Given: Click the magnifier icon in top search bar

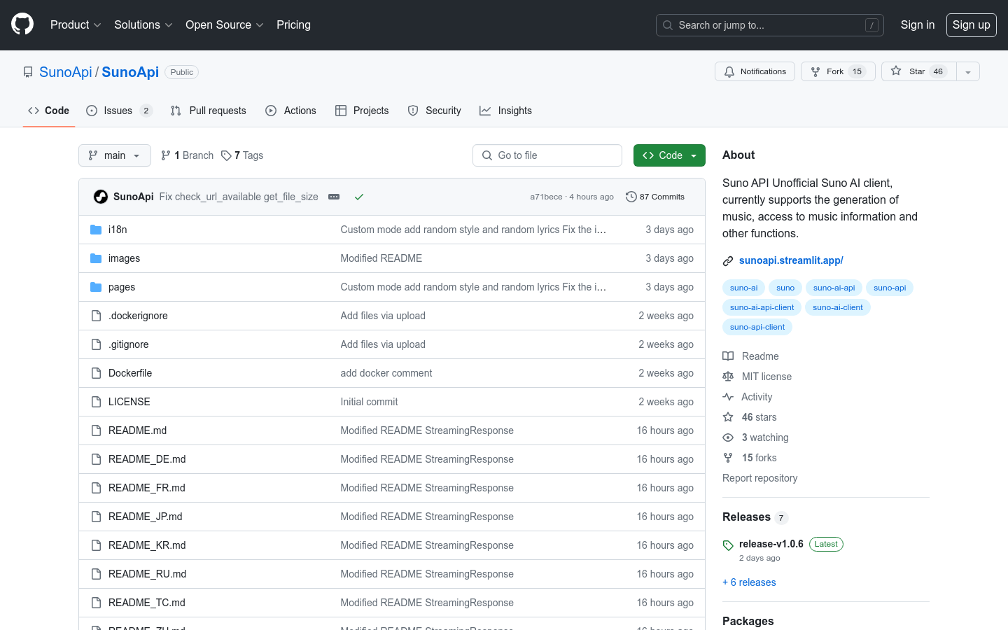Looking at the screenshot, I should tap(668, 25).
